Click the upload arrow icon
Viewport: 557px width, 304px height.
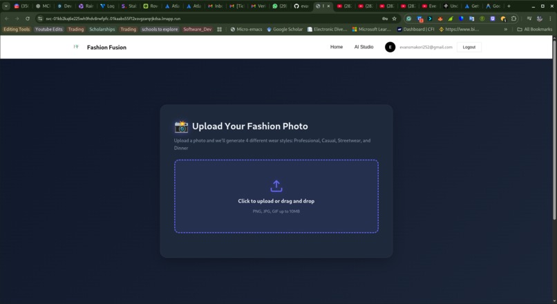pos(276,186)
